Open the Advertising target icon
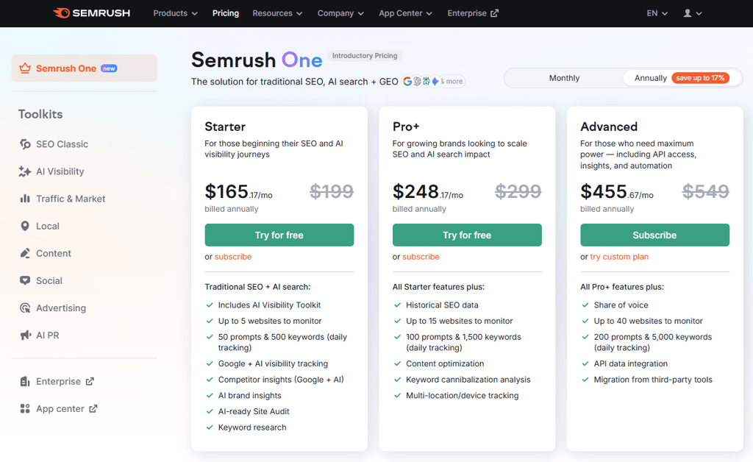This screenshot has height=462, width=753. click(x=25, y=308)
